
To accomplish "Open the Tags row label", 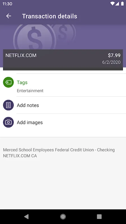I will [22, 82].
